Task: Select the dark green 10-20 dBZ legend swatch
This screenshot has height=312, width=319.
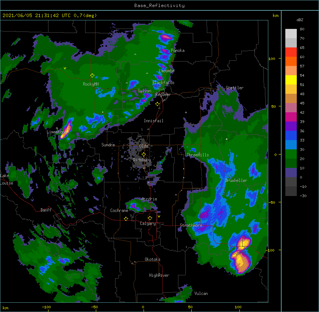Action: pos(291,163)
